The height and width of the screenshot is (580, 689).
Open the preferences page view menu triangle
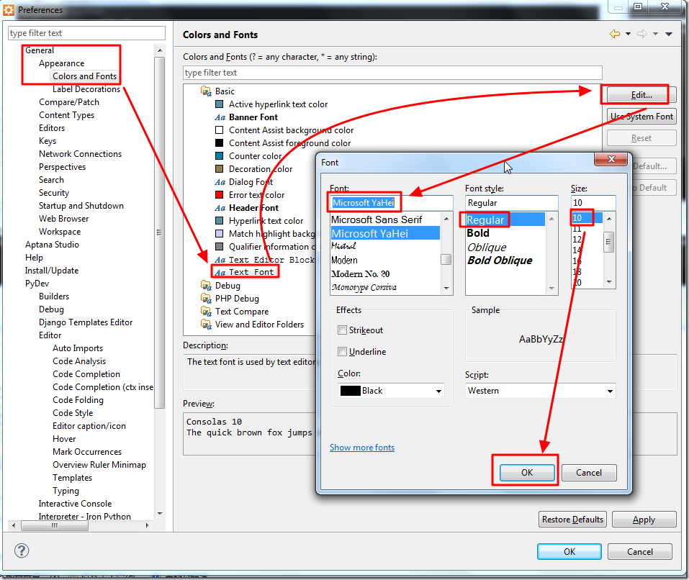click(x=669, y=34)
